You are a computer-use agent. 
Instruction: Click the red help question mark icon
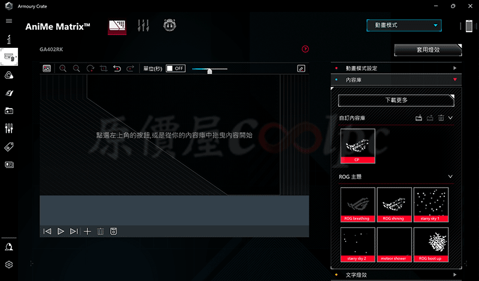coord(305,49)
